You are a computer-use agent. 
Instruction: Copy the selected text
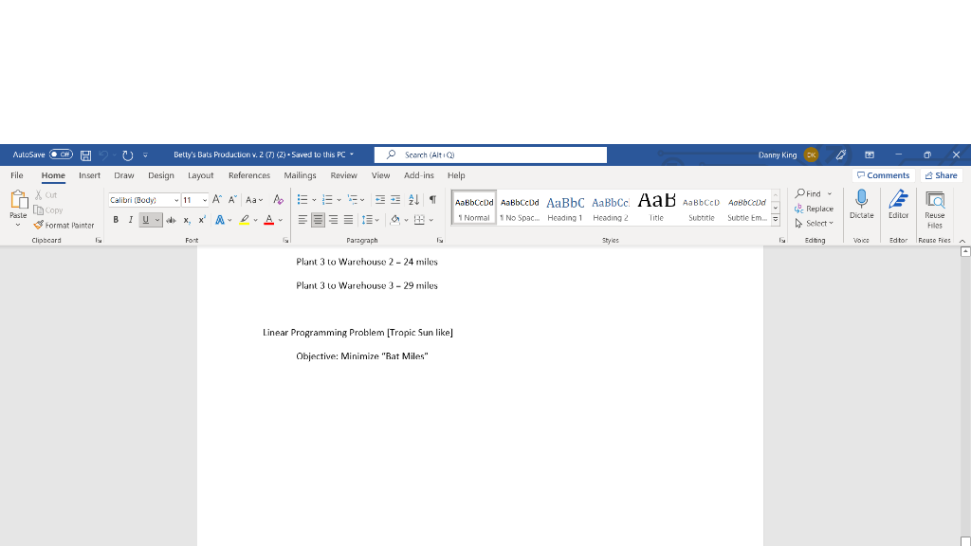(x=48, y=210)
